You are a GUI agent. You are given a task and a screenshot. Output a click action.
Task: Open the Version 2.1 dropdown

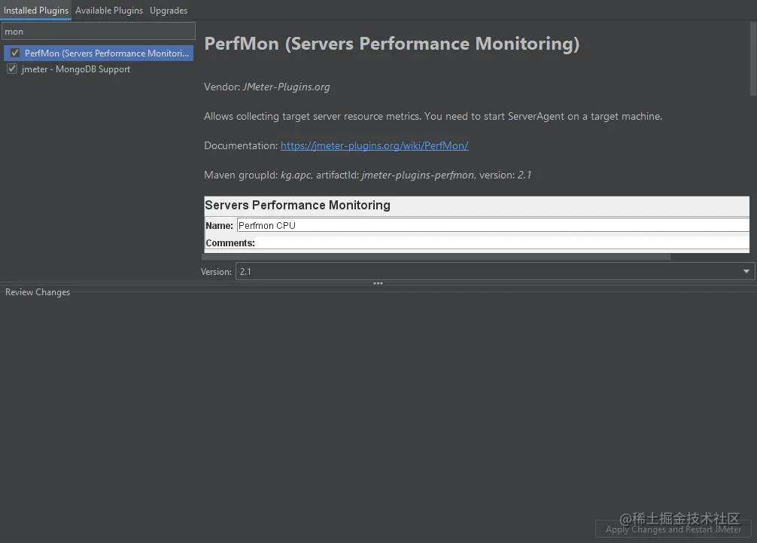pyautogui.click(x=495, y=271)
